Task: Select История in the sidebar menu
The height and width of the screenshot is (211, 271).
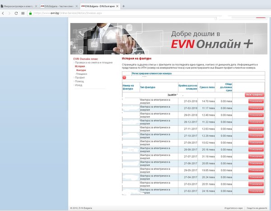Action: tap(80, 66)
